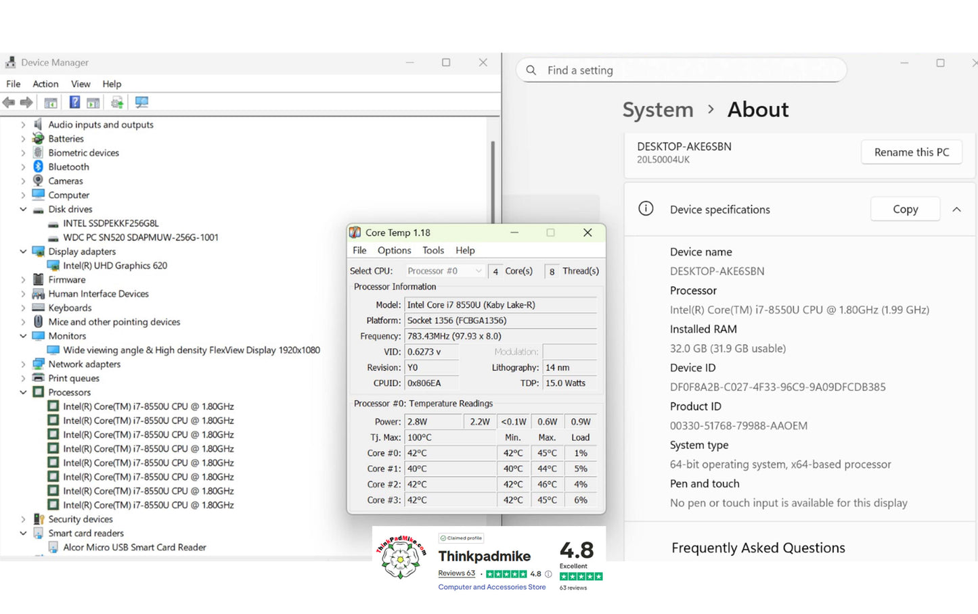
Task: Toggle the Show/Hide Console Tree toolbar icon
Action: click(51, 102)
